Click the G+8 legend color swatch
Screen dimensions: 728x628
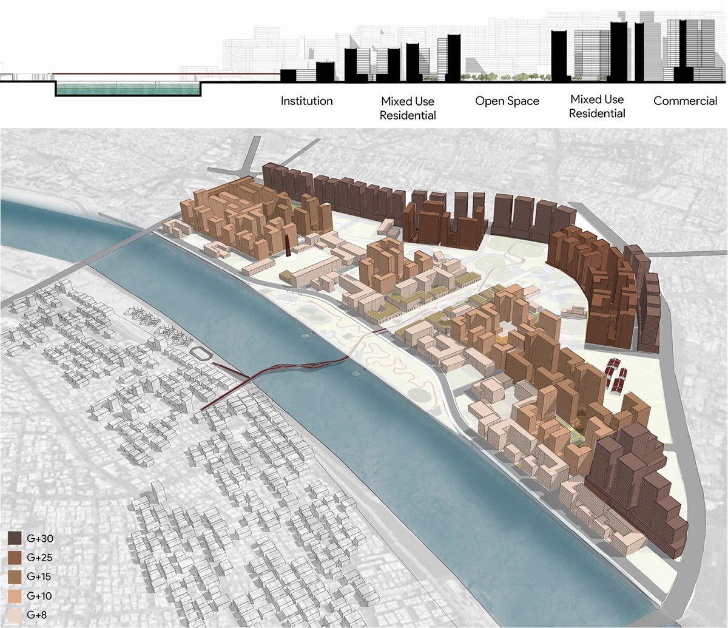15,615
